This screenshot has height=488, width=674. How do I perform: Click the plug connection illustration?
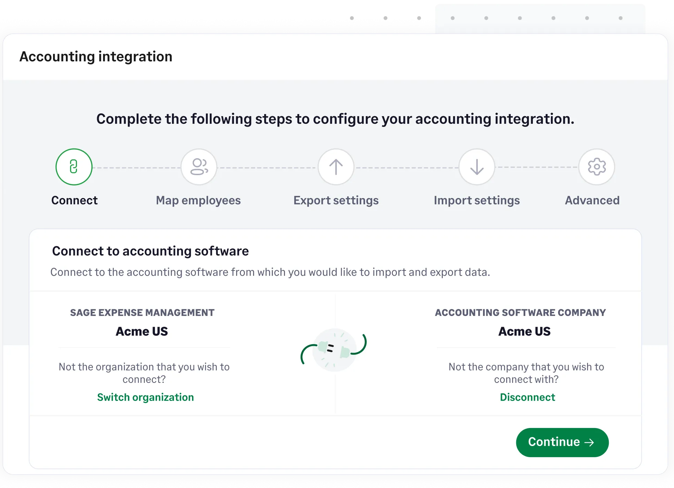[x=335, y=350]
